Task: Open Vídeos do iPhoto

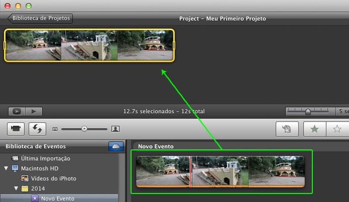Action: pos(54,178)
